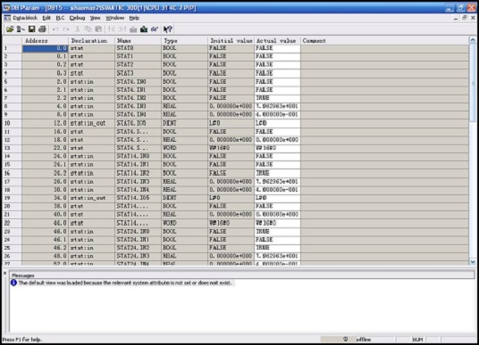Click the Open file toolbar icon
The image size is (479, 345).
point(10,29)
